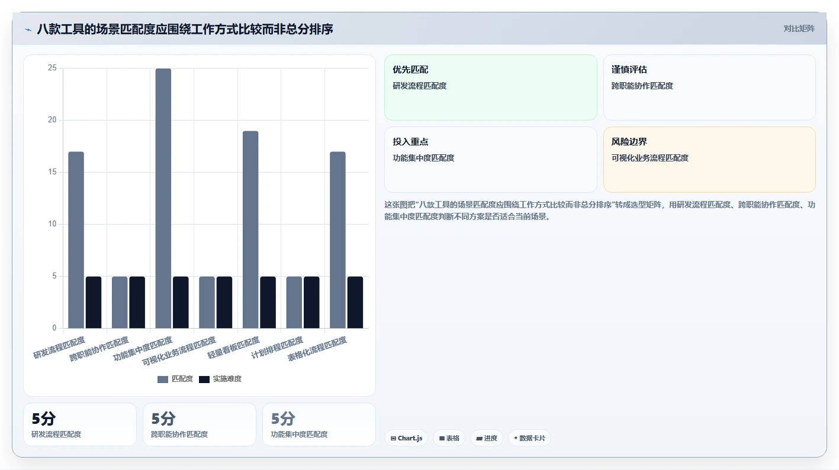The image size is (839, 470).
Task: Click the 研发流程匹配度 x-axis label
Action: point(59,348)
